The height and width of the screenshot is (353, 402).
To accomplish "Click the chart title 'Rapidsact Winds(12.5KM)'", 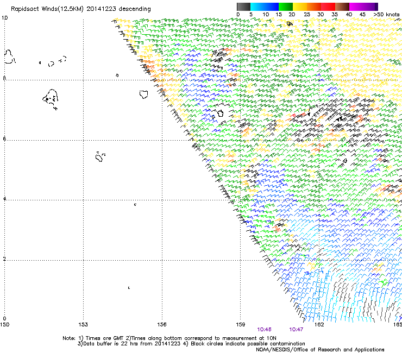I will pos(47,9).
